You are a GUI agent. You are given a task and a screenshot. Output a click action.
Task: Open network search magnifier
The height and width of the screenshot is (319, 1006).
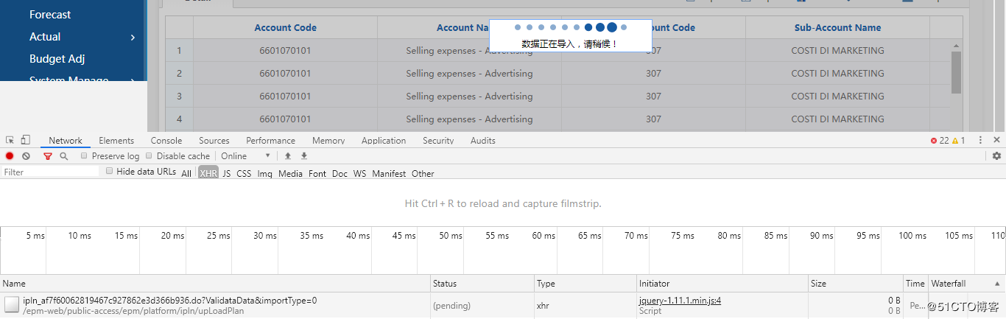coord(64,156)
